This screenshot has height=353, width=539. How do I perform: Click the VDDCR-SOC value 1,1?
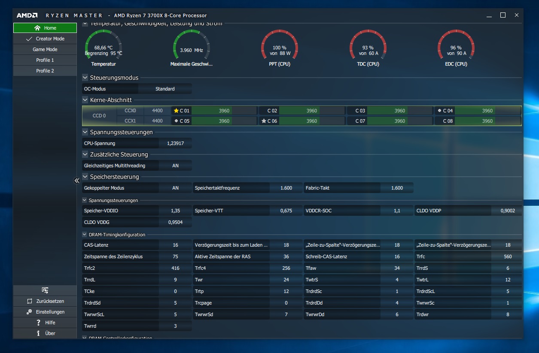pyautogui.click(x=397, y=211)
